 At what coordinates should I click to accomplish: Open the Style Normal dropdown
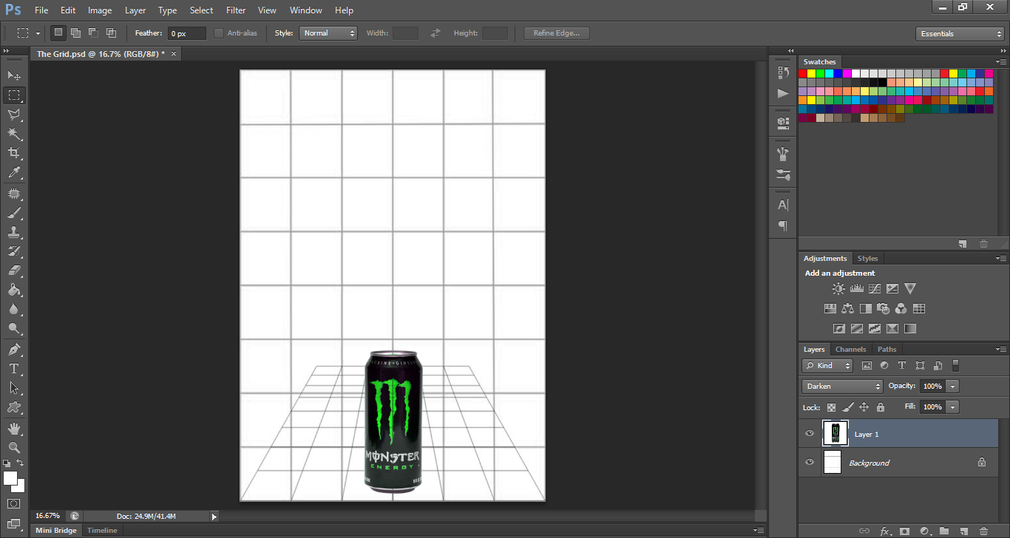click(x=328, y=33)
